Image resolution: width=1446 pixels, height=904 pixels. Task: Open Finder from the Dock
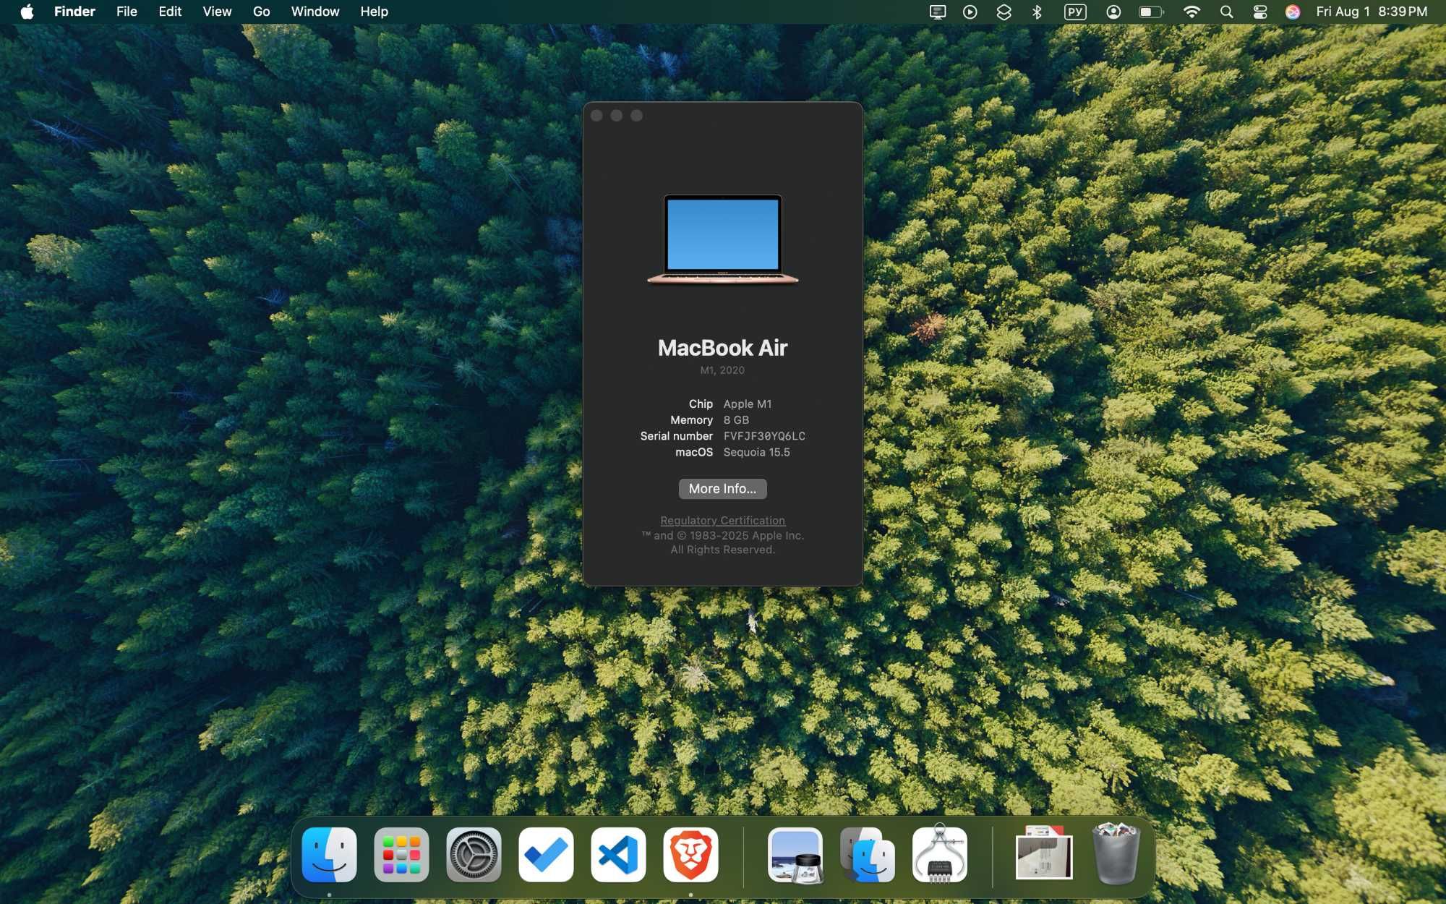[x=329, y=855]
